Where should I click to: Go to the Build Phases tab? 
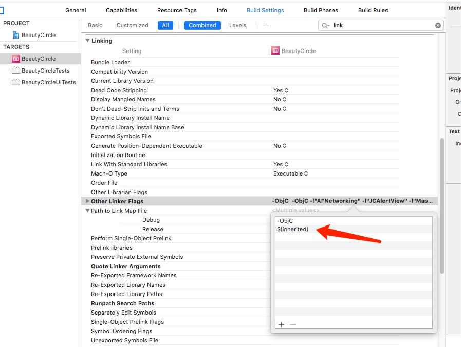pyautogui.click(x=321, y=10)
